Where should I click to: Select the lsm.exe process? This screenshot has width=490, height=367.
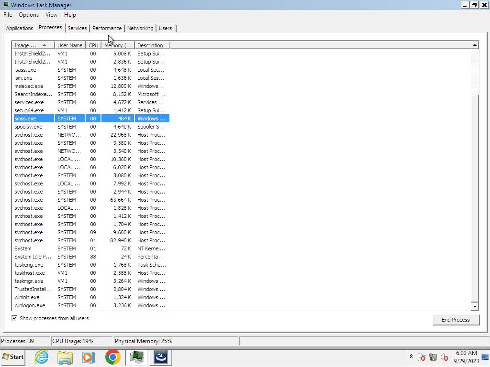coord(91,78)
